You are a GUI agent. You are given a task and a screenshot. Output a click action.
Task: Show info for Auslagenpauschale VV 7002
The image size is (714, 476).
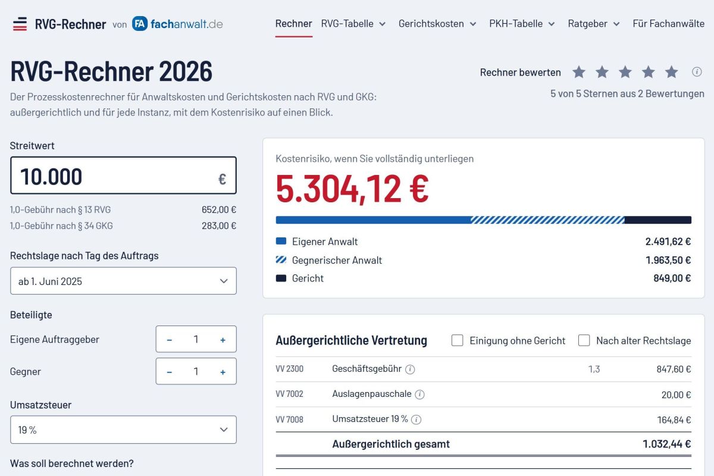pos(419,394)
